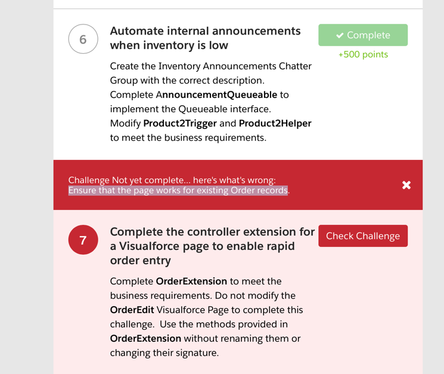
Task: Click the Check Challenge button
Action: pyautogui.click(x=363, y=236)
